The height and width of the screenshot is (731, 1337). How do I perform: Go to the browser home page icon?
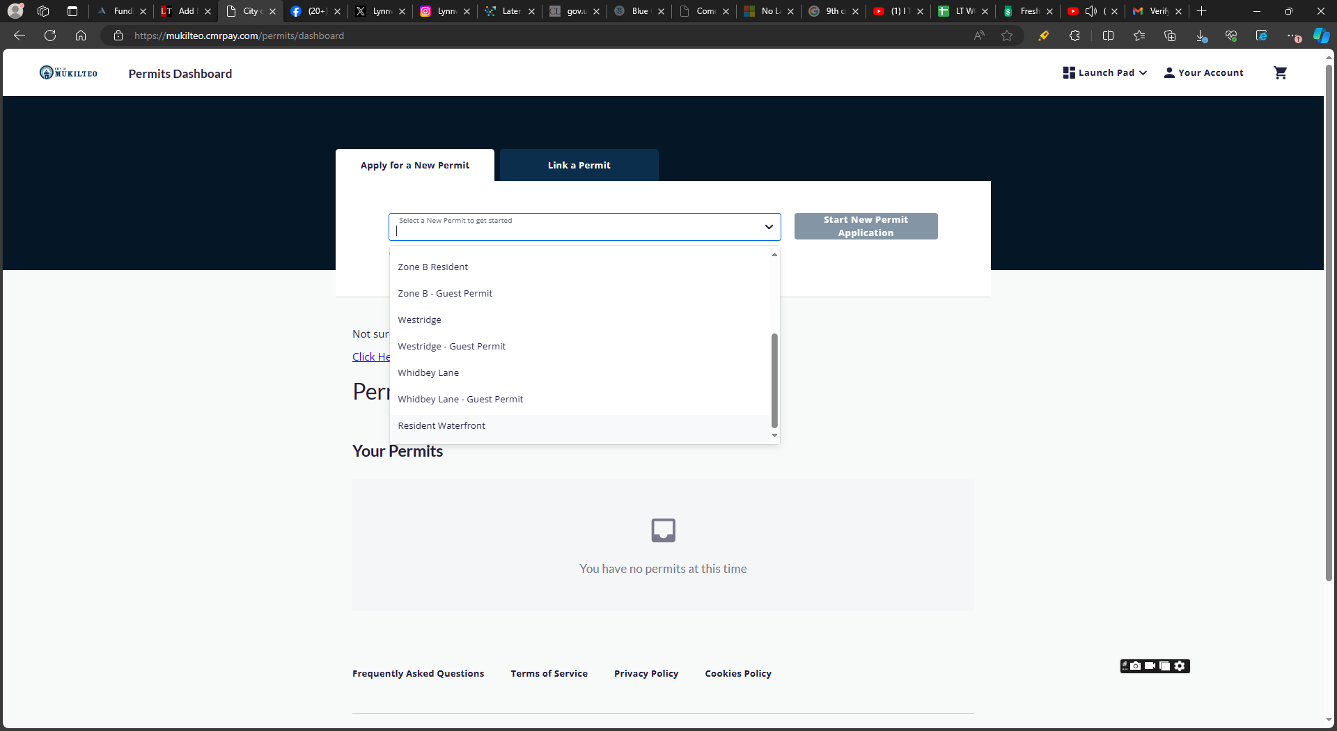(x=81, y=36)
